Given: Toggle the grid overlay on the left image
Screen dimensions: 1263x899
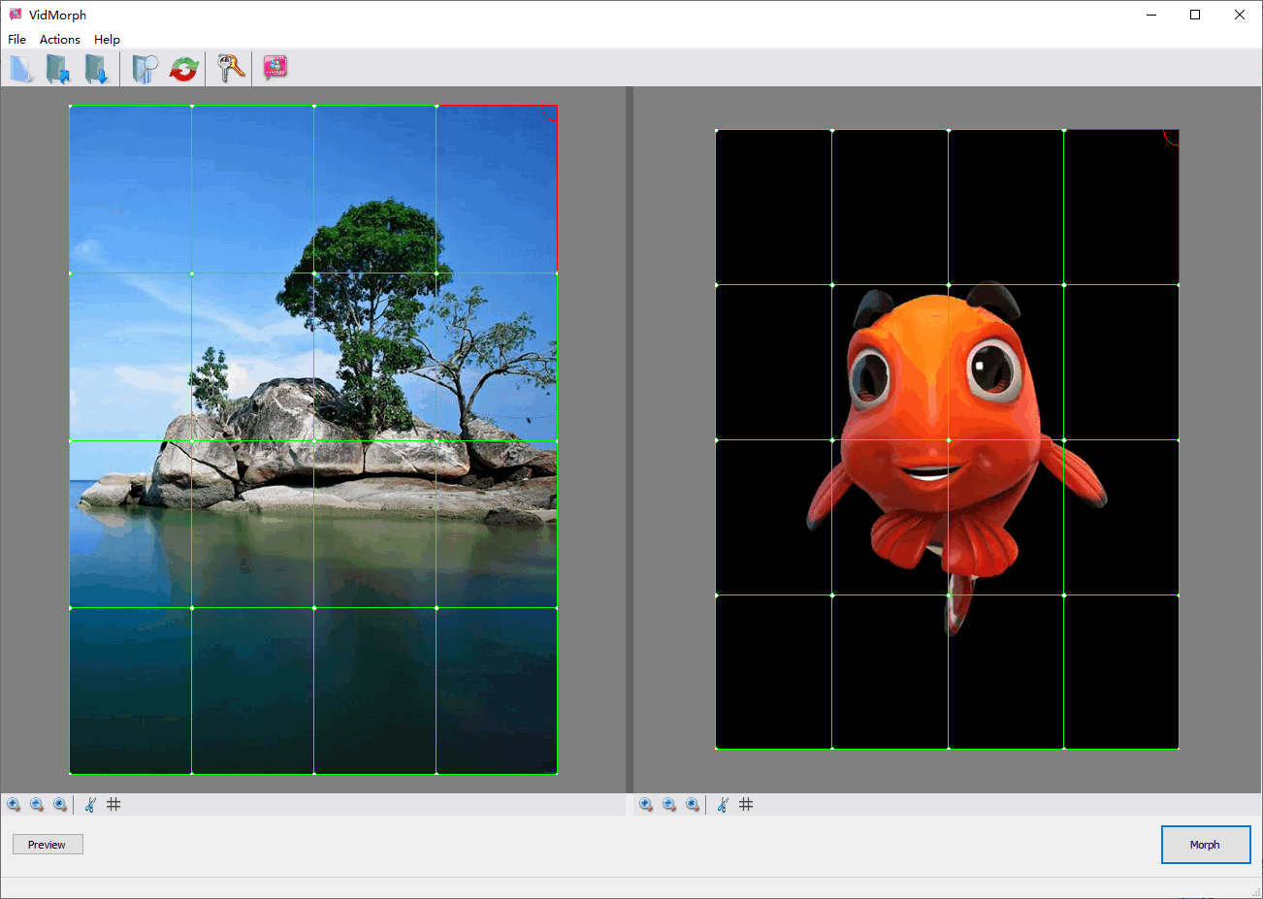Looking at the screenshot, I should tap(113, 805).
